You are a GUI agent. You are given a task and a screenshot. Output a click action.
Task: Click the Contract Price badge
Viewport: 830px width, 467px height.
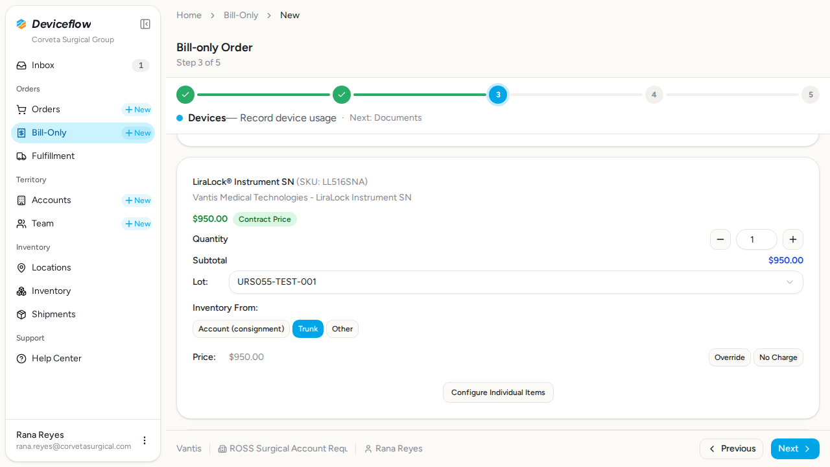[265, 219]
